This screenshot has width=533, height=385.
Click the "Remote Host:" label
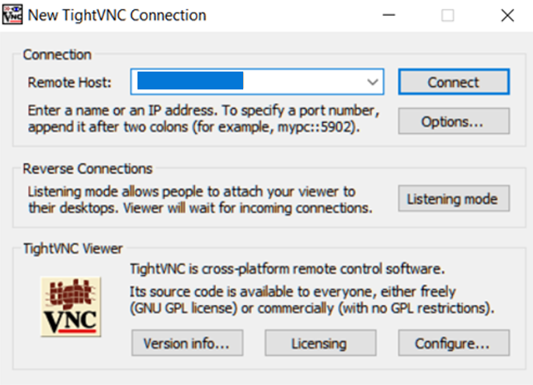coord(70,82)
